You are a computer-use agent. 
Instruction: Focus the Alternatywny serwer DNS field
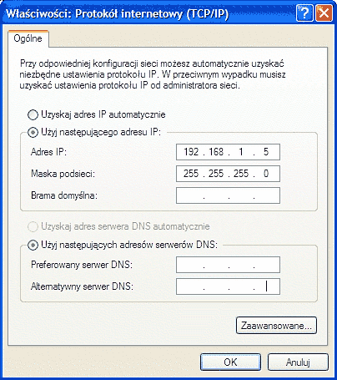click(x=228, y=286)
